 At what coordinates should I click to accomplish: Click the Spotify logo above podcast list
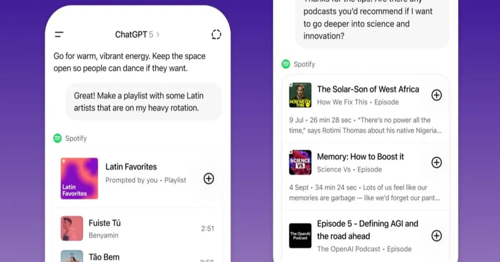click(286, 64)
